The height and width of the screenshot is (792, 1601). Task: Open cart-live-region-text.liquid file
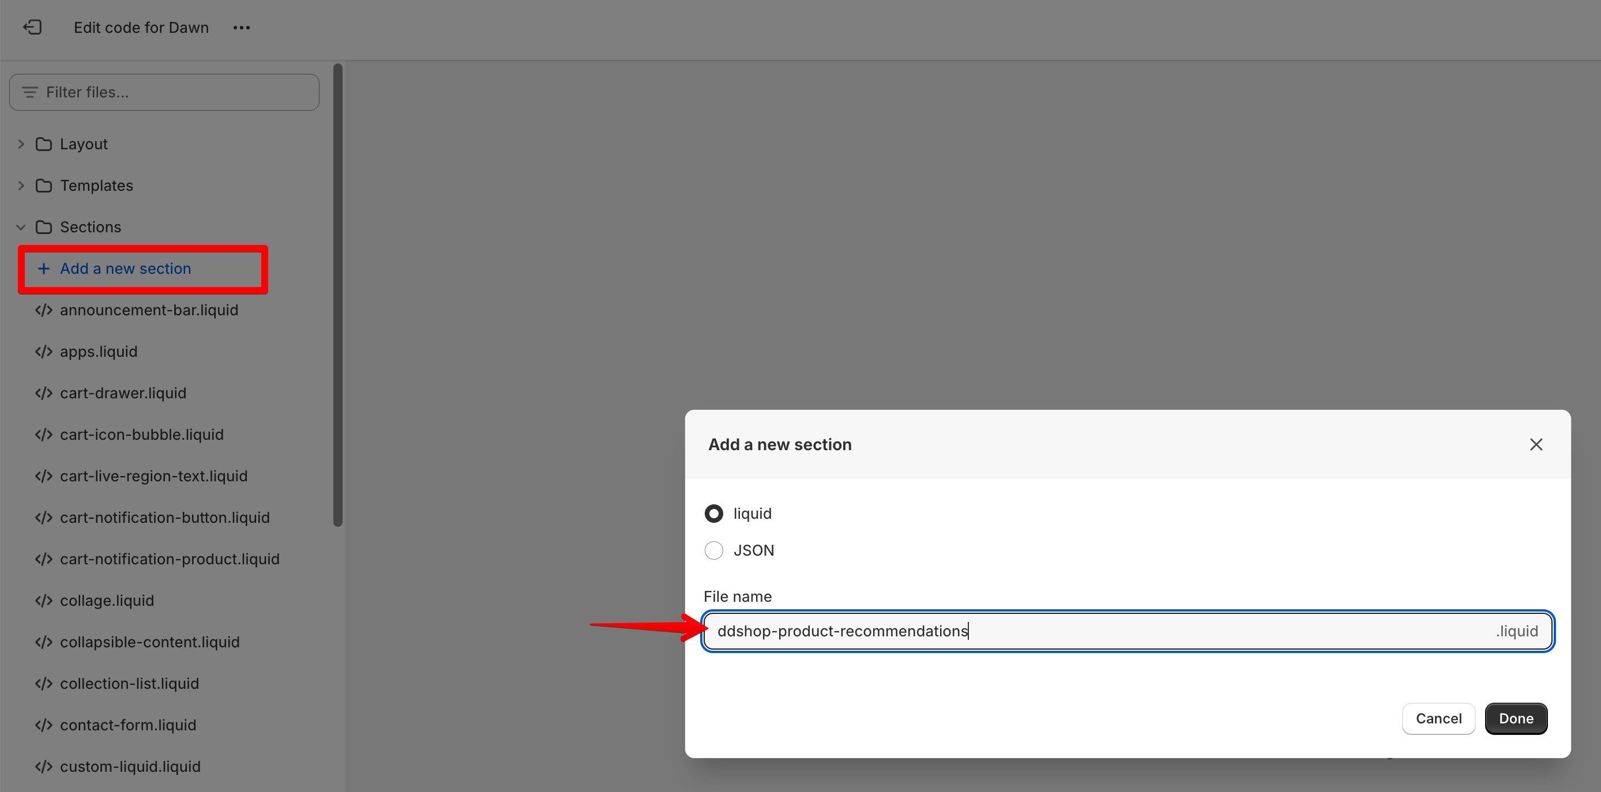(153, 477)
